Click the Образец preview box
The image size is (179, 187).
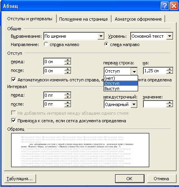pyautogui.click(x=80, y=150)
